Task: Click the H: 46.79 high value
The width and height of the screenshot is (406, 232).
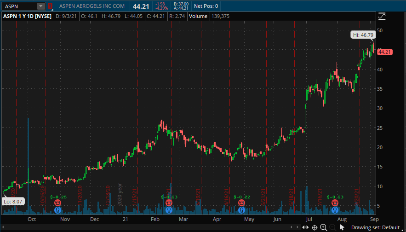Action: (111, 16)
